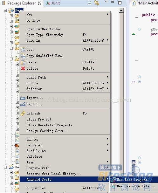Click the JUnit Ju tab icon
158x193 pixels.
click(x=48, y=3)
